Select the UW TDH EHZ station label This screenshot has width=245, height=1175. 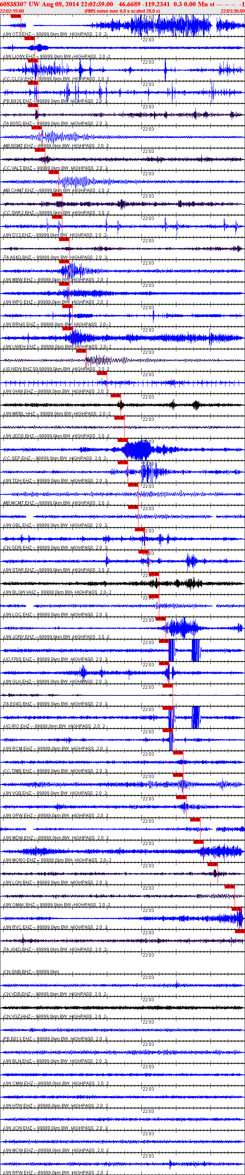pos(55,481)
